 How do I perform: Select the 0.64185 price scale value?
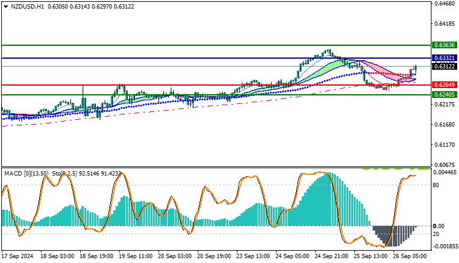444,24
